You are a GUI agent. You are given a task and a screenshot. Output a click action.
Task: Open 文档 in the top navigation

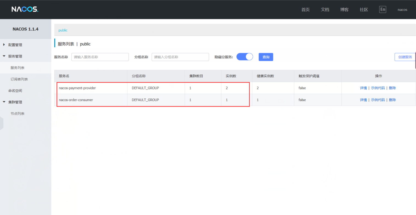tap(325, 10)
